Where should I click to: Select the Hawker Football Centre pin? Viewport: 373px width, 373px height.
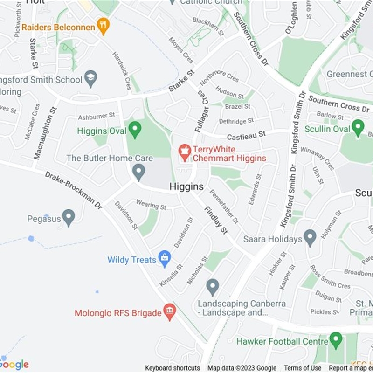[x=336, y=341]
